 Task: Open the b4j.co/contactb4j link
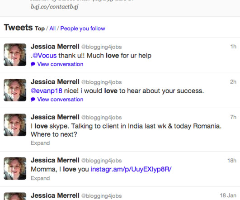(55, 7)
